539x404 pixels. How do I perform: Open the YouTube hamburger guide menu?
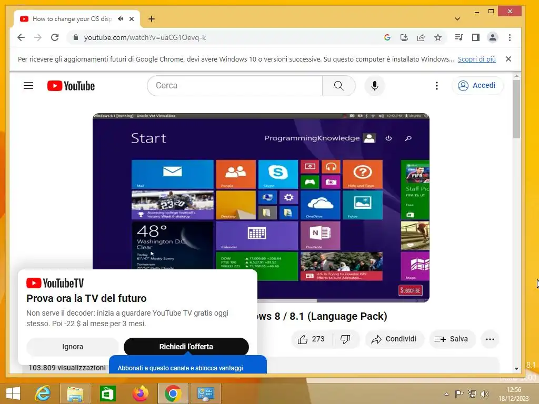point(28,86)
